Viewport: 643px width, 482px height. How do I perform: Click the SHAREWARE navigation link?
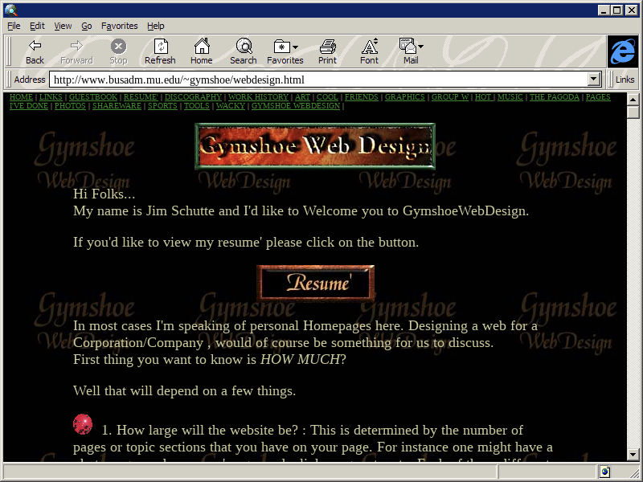[x=117, y=106]
